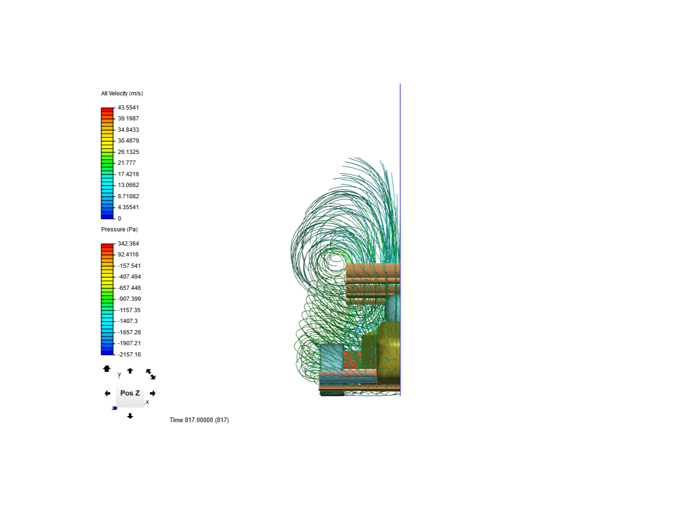The image size is (680, 510).
Task: Click the velocity legend color bar
Action: (107, 163)
